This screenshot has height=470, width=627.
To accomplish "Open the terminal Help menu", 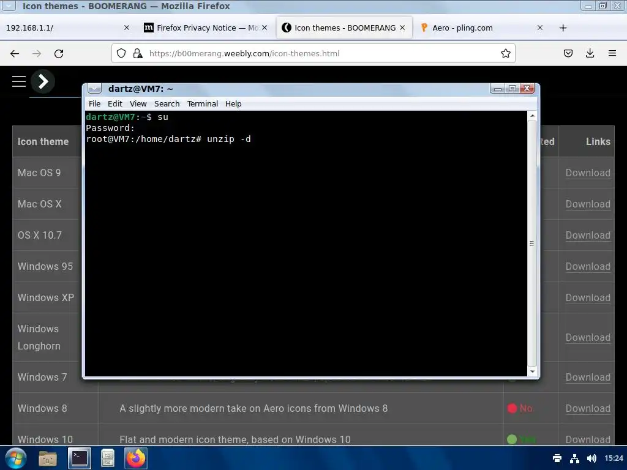I will click(x=233, y=104).
